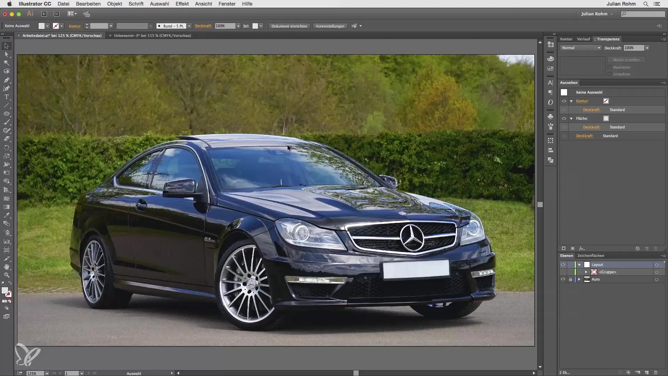Image resolution: width=668 pixels, height=376 pixels.
Task: Select the Column Graph tool
Action: point(6,241)
